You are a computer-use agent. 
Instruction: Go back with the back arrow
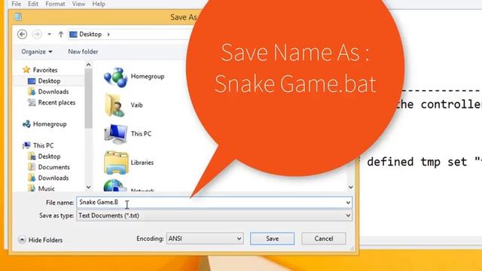click(x=22, y=34)
